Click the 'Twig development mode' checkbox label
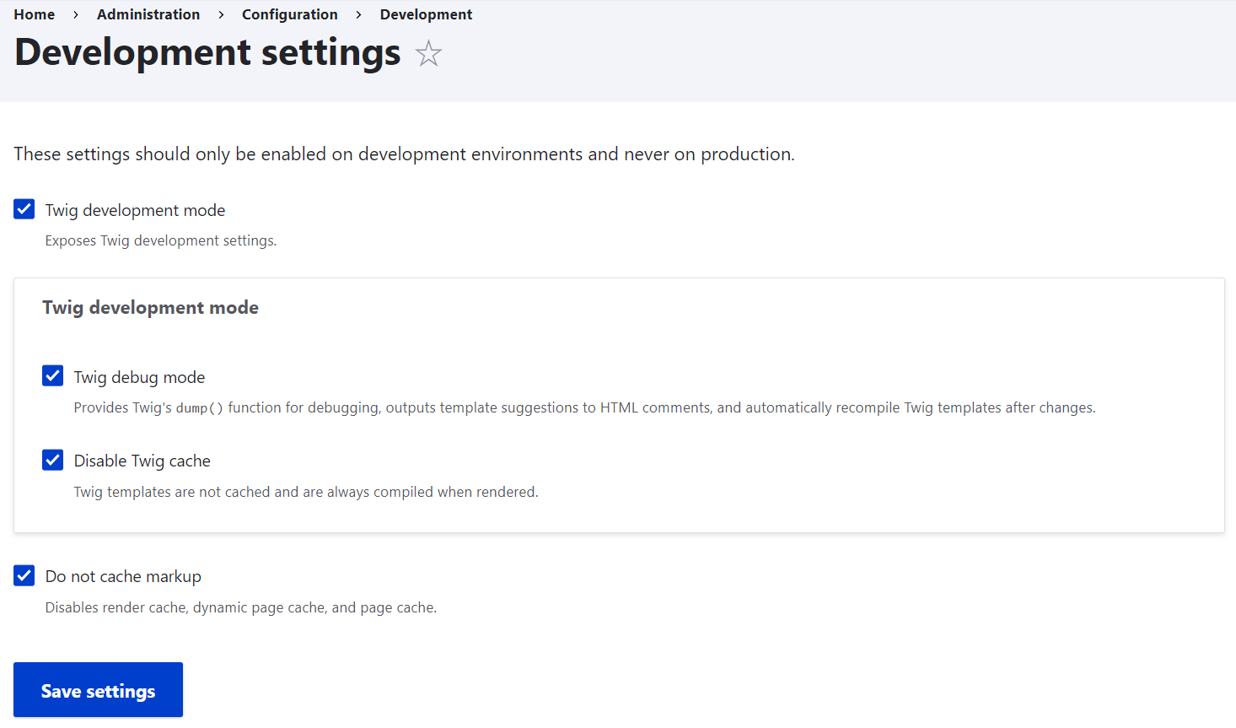 [x=135, y=209]
